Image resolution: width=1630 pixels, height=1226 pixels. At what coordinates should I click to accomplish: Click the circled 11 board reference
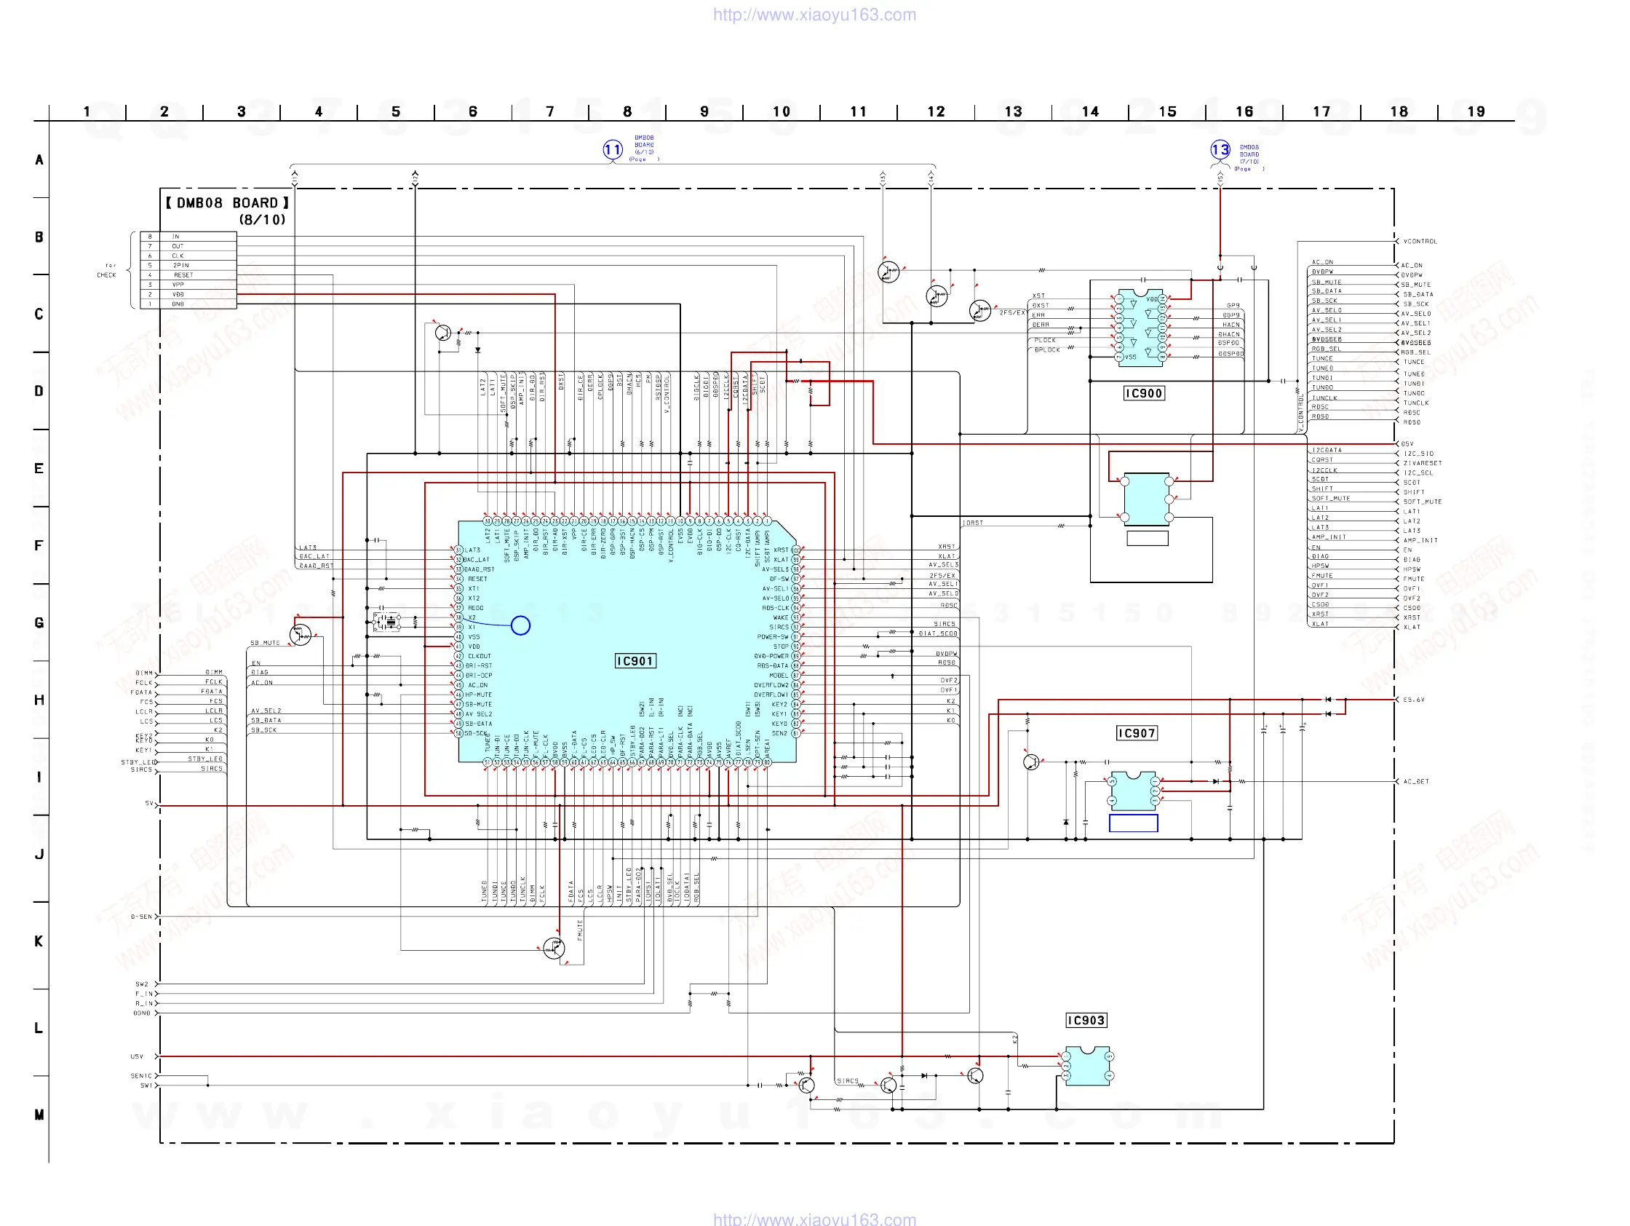pyautogui.click(x=613, y=151)
